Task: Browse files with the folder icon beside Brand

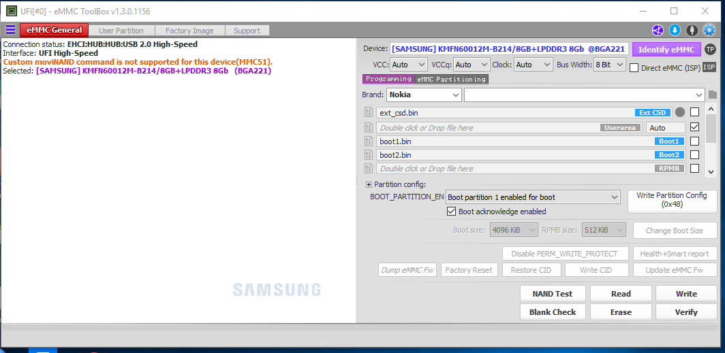Action: [713, 95]
